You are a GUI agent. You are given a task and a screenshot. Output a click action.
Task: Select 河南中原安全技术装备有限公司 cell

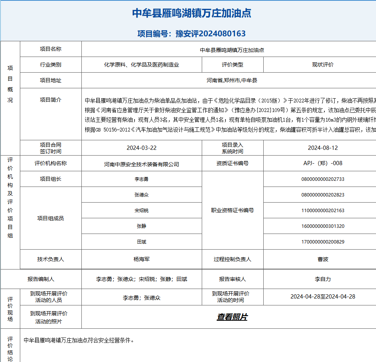[141, 163]
